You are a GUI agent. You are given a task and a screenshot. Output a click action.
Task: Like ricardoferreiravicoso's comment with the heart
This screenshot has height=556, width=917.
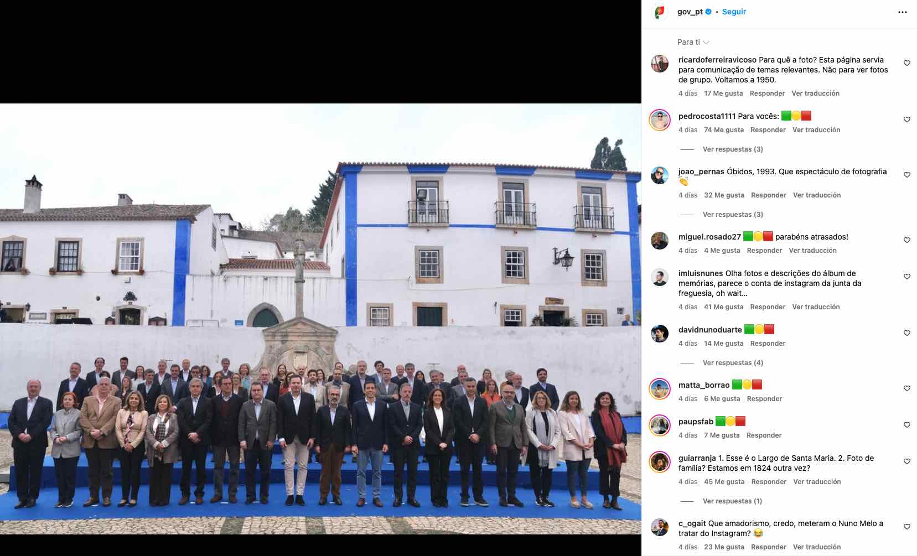[x=906, y=63]
